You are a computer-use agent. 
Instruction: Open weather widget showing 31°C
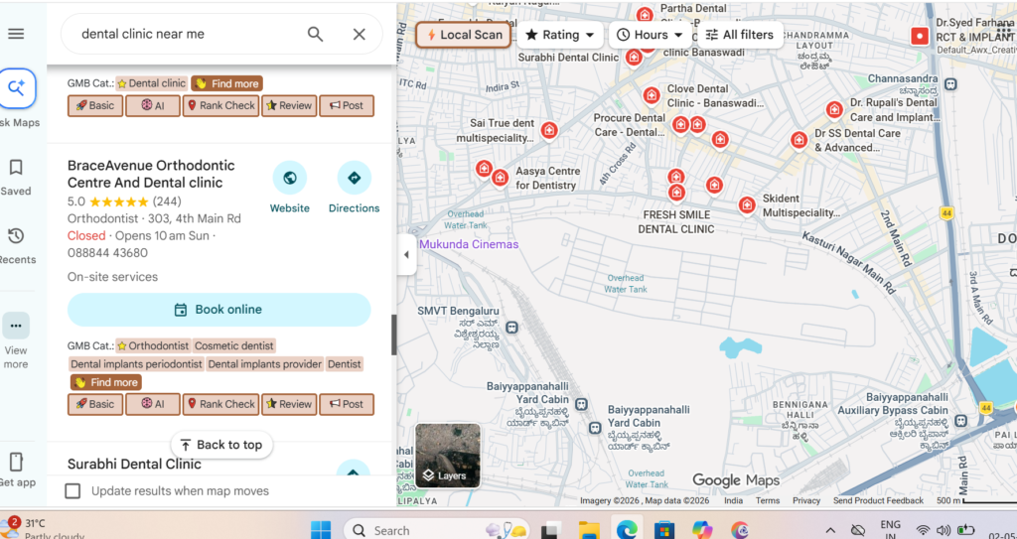pyautogui.click(x=43, y=528)
